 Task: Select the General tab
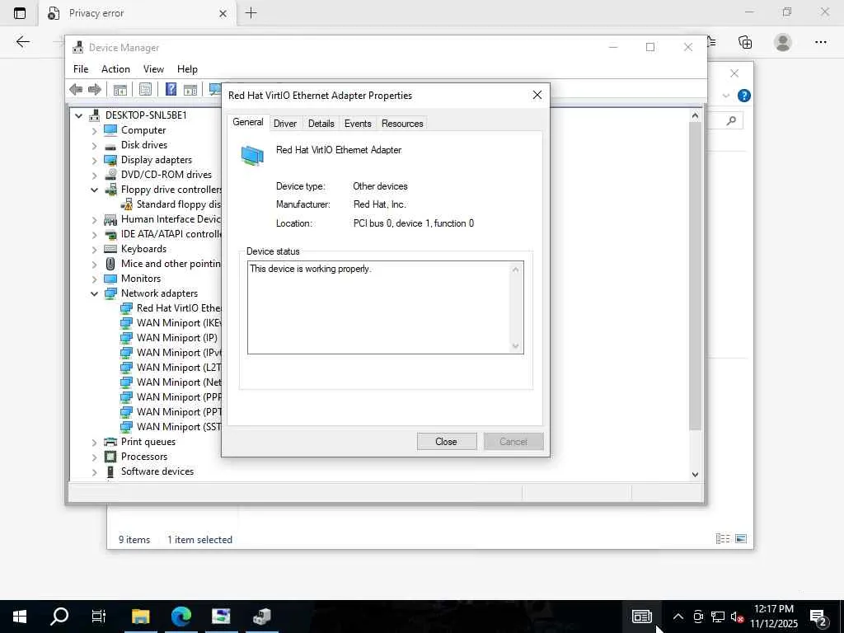(247, 122)
